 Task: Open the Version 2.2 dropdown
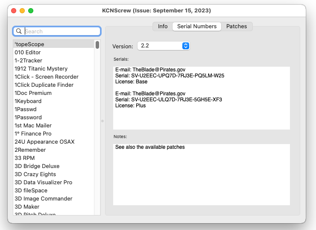[x=164, y=46]
